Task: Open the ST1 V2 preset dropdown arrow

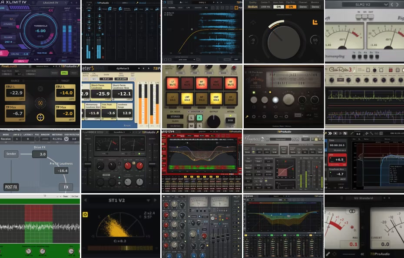Action: tap(148, 200)
